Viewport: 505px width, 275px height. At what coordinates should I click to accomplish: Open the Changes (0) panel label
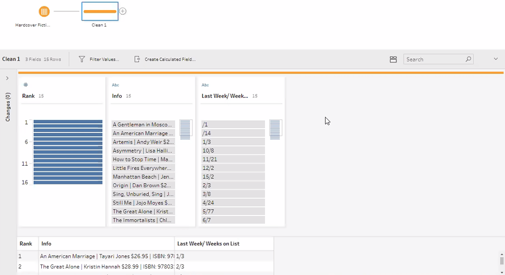pos(8,107)
